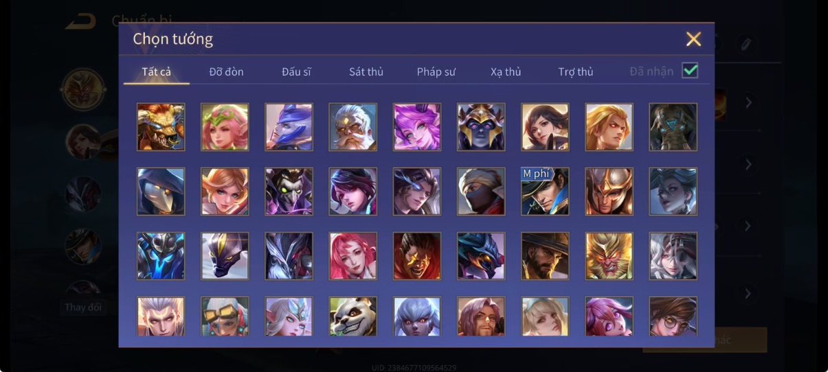828x372 pixels.
Task: Select the purple-haired girl hero
Action: pos(416,127)
